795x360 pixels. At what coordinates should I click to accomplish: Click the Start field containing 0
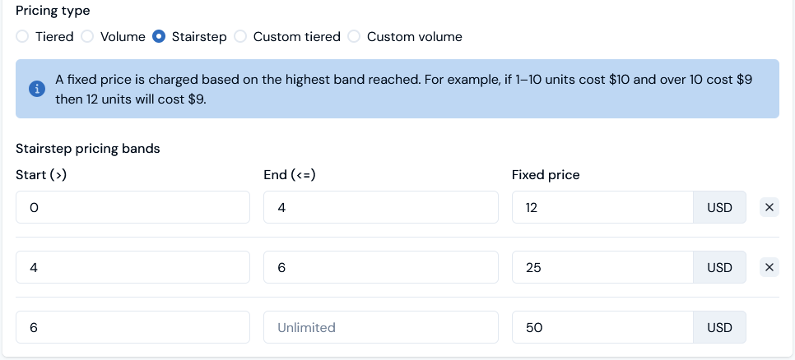(132, 207)
